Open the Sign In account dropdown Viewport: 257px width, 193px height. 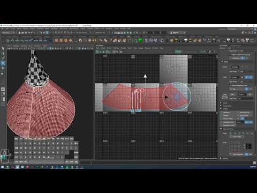pyautogui.click(x=177, y=33)
